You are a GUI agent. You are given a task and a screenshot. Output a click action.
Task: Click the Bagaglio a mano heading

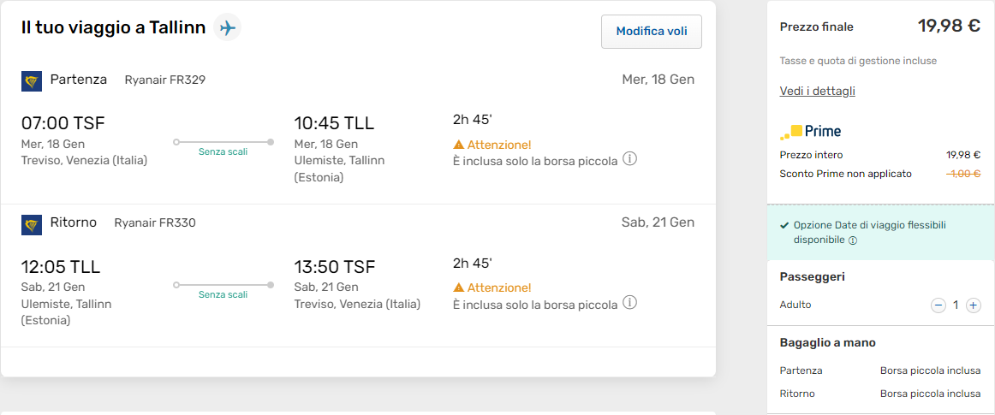[827, 342]
